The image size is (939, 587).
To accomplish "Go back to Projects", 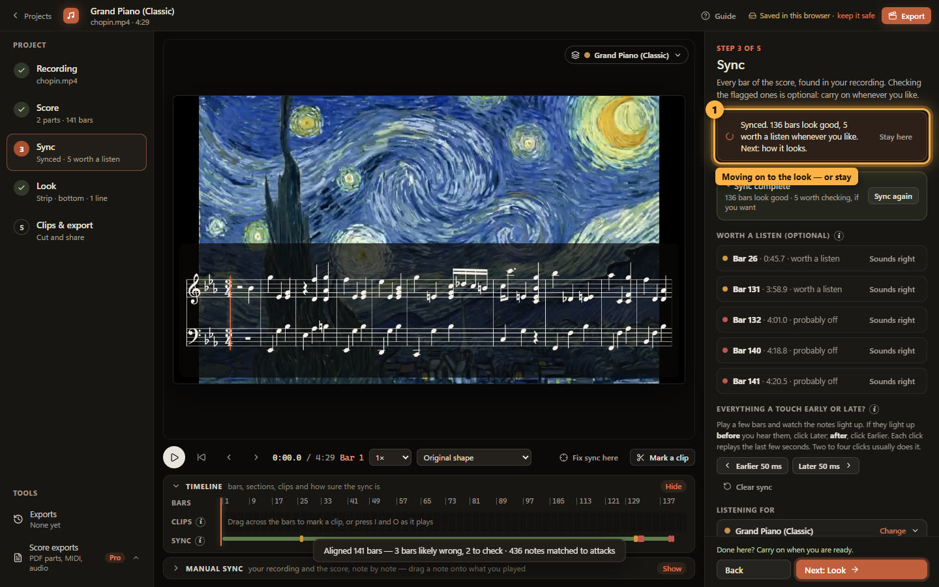I will pos(32,16).
